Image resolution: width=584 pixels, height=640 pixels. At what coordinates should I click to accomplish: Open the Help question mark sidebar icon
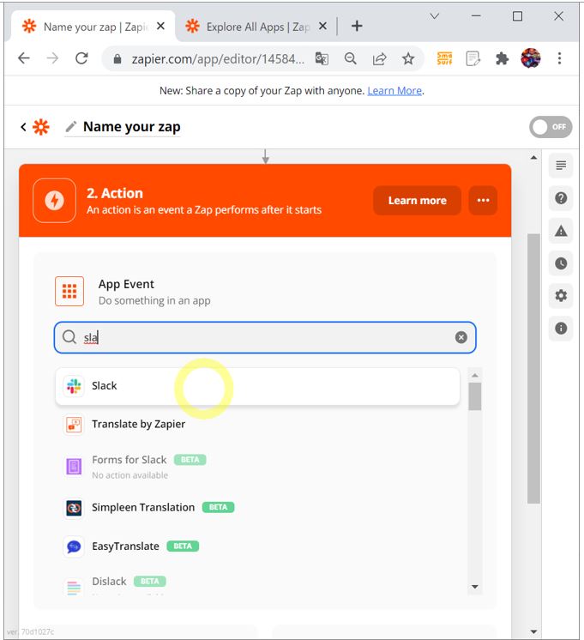point(561,198)
